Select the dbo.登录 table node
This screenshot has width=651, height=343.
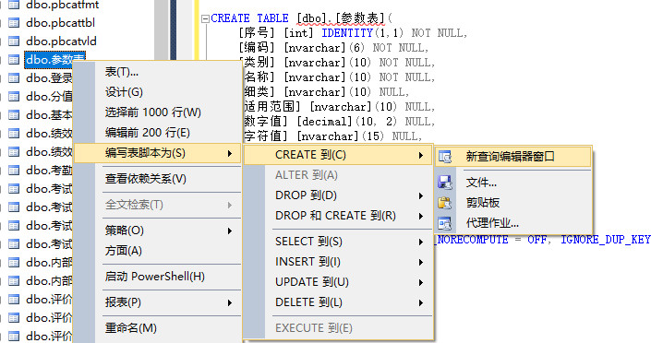(49, 78)
